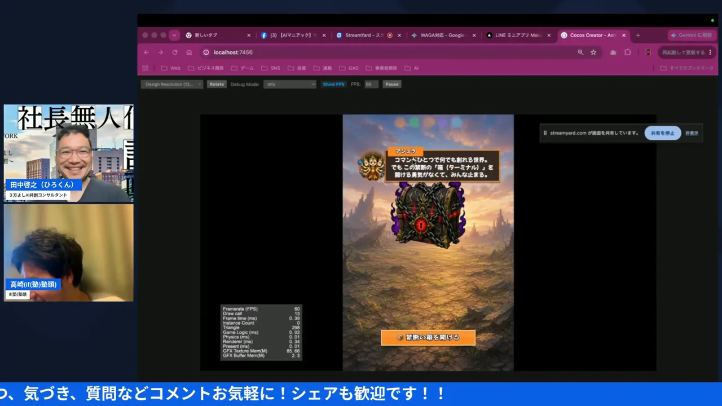
Task: Close the StreamYard tab
Action: pos(399,35)
